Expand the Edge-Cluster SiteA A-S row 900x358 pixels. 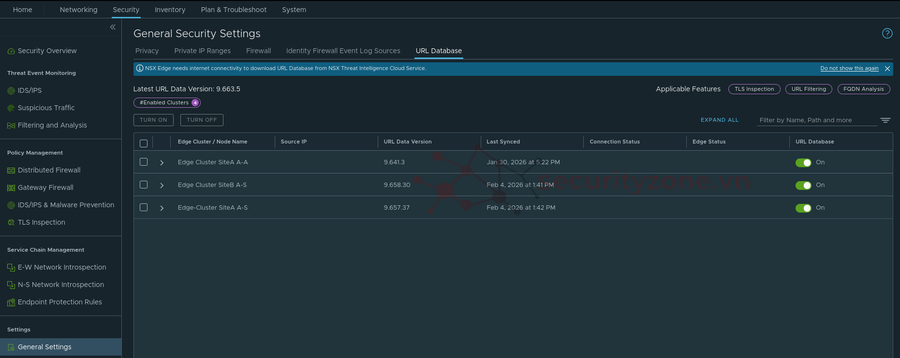[x=162, y=208]
